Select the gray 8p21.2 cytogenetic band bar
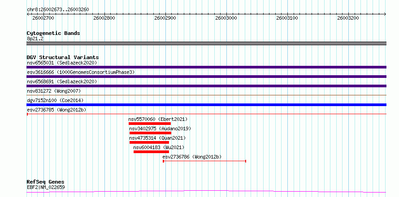 pyautogui.click(x=206, y=43)
